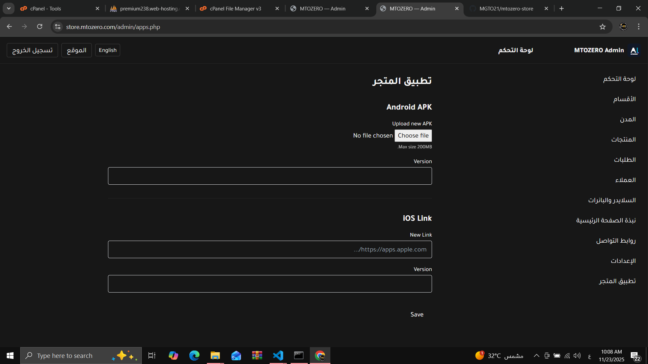This screenshot has height=364, width=648.
Task: Open a new browser tab
Action: [562, 8]
